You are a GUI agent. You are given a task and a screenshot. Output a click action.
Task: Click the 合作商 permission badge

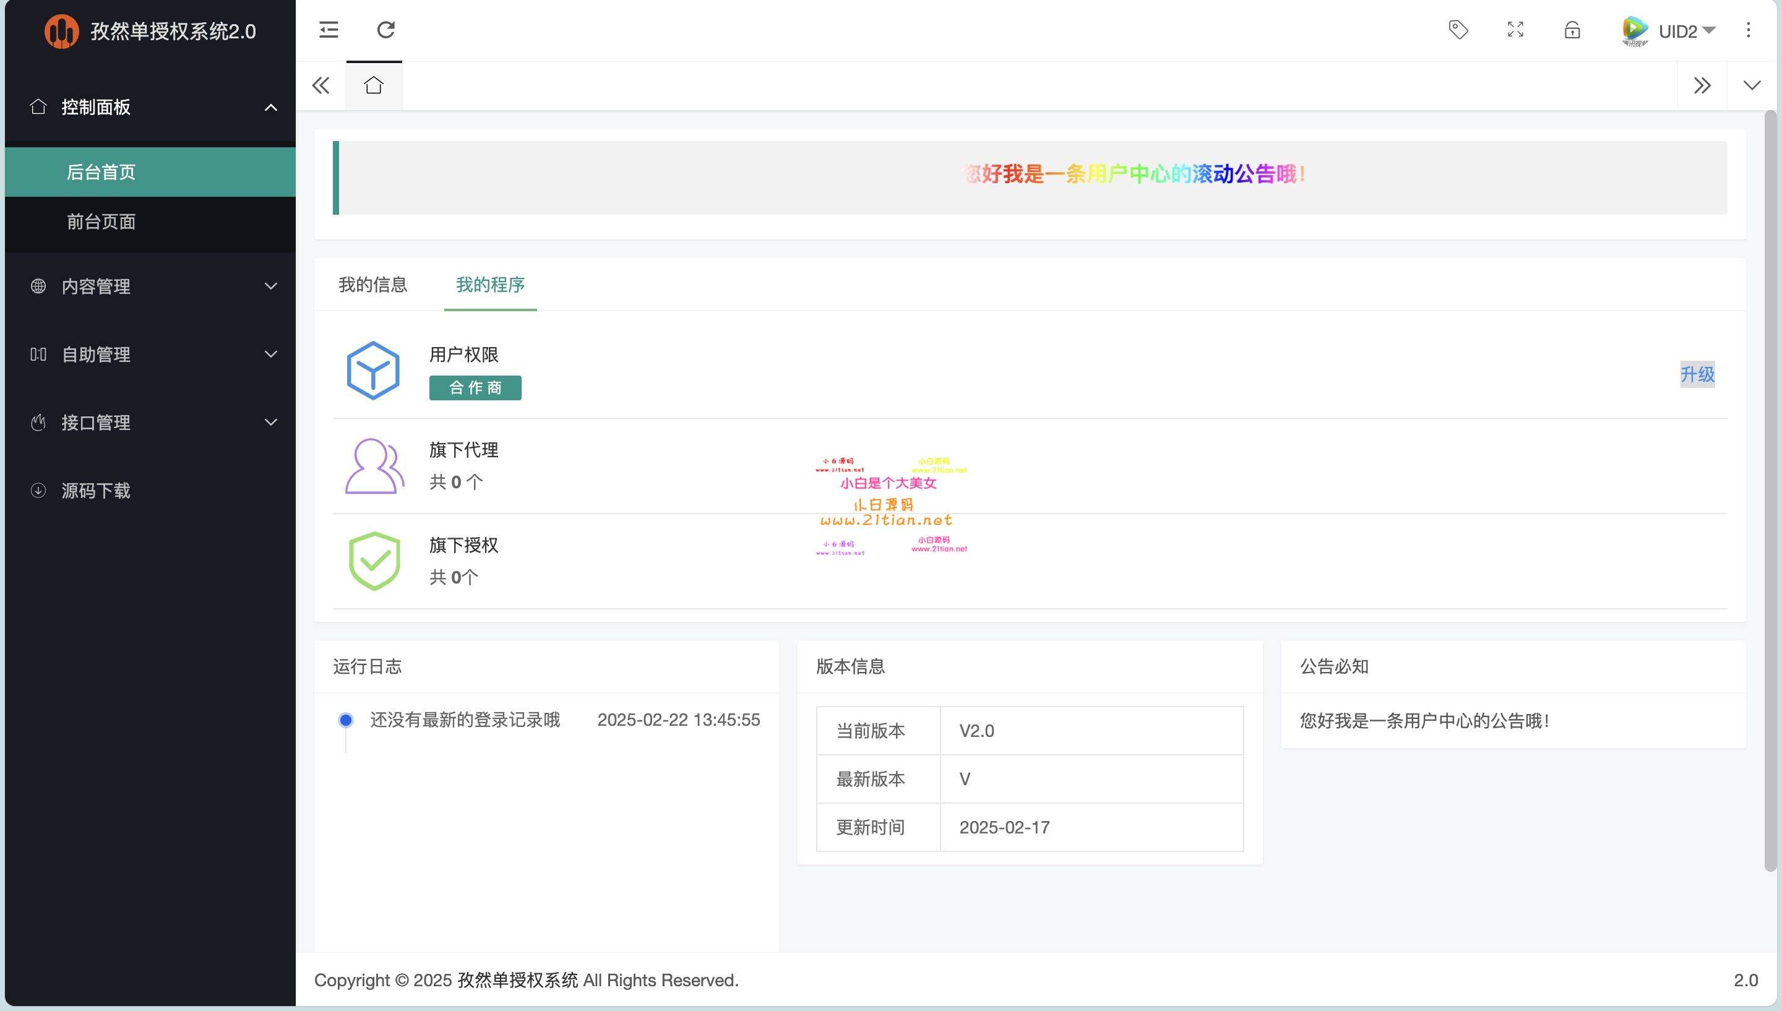point(476,387)
